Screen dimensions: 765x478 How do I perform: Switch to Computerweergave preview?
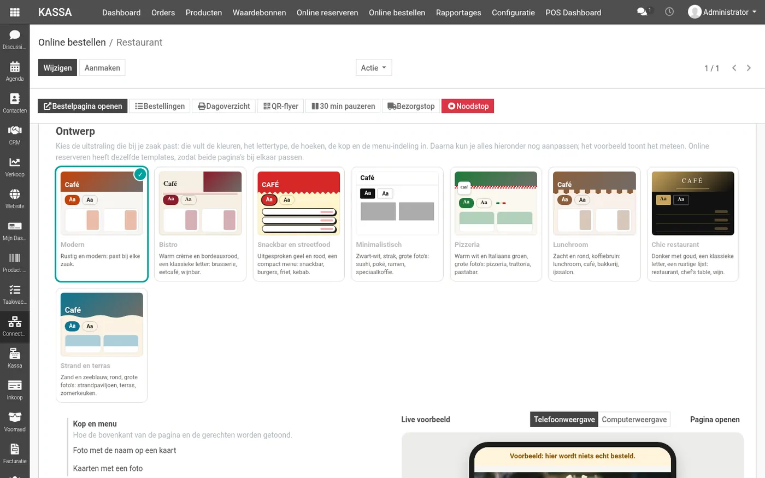click(634, 420)
